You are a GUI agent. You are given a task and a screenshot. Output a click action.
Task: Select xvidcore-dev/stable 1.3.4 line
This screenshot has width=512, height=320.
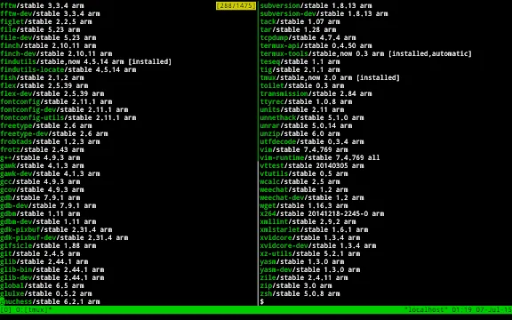(x=317, y=245)
